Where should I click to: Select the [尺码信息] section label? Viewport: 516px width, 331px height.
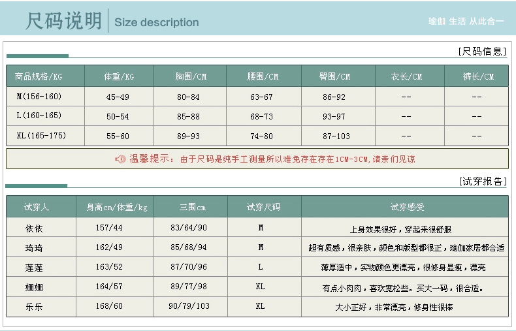tap(482, 52)
